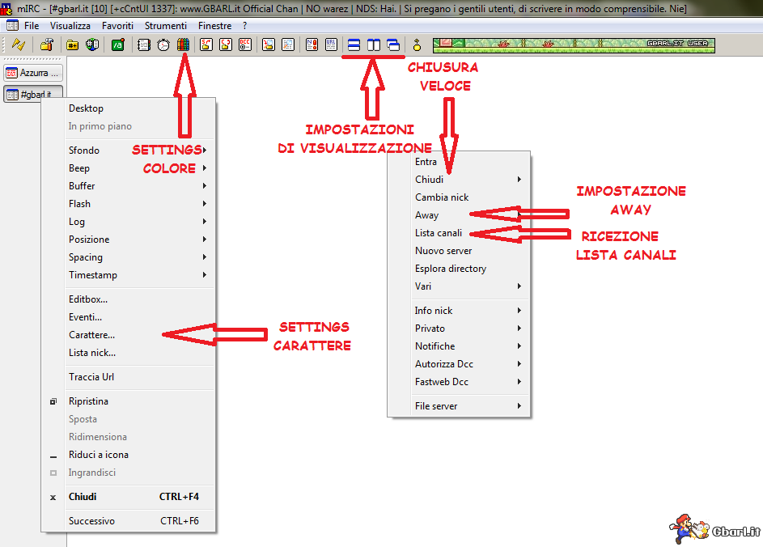Switch to the #gbarl.it channel window button
Image resolution: width=763 pixels, height=547 pixels.
[33, 94]
